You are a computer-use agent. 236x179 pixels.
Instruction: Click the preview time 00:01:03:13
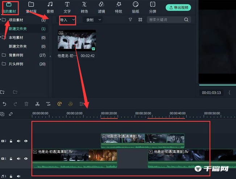(x=211, y=93)
